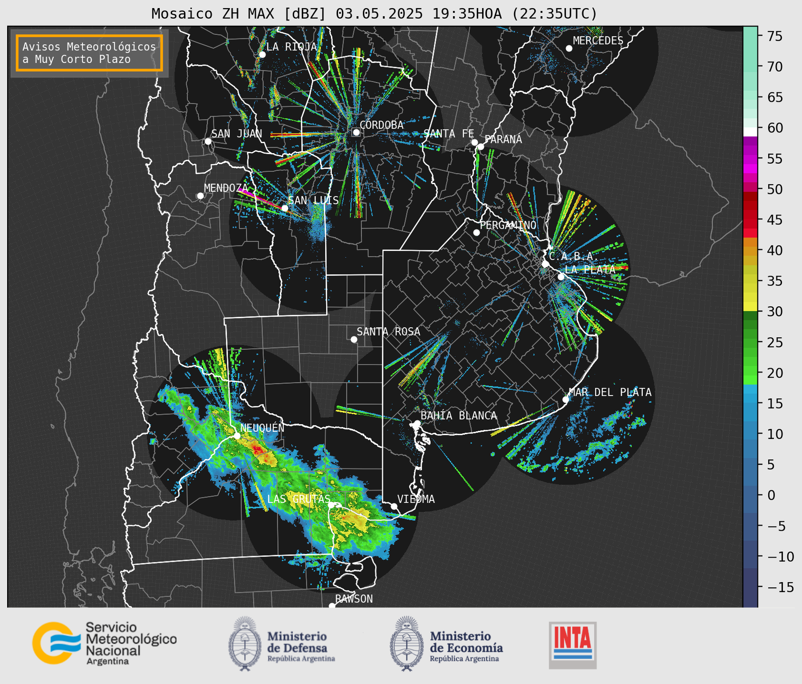The image size is (802, 684).
Task: Click the SANTA FE city marker dot
Action: [474, 142]
